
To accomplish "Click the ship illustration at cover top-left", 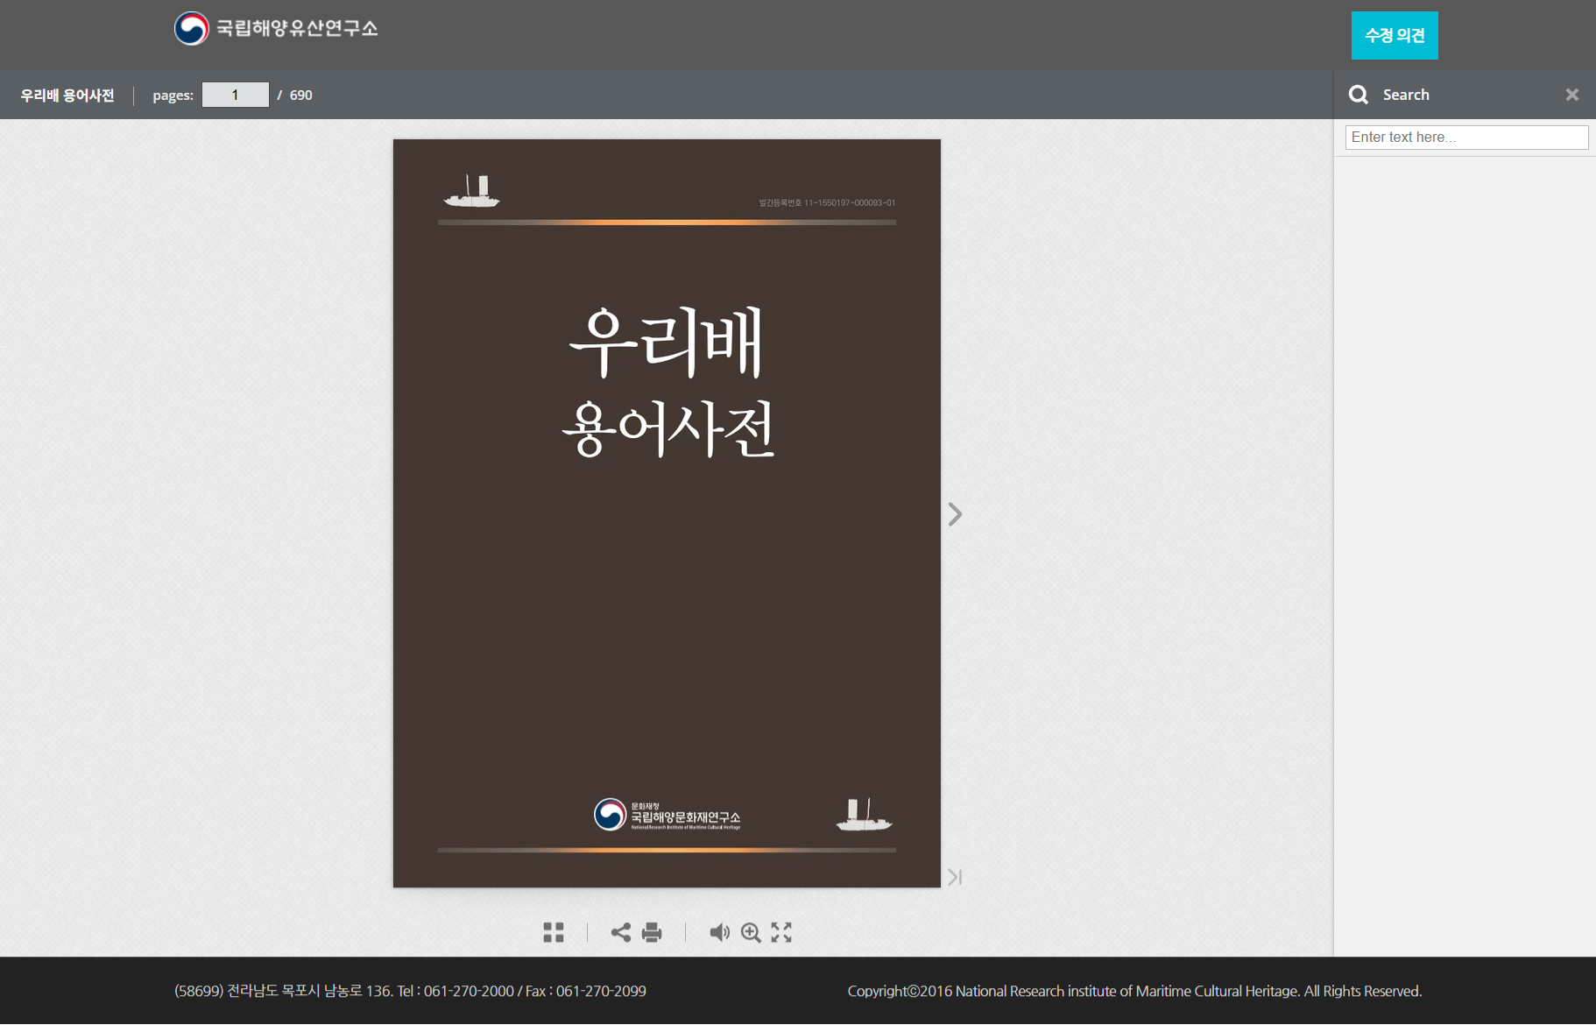I will [x=471, y=191].
